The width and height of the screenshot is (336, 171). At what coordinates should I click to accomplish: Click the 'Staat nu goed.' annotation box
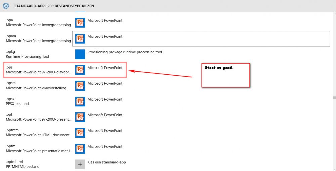tap(225, 75)
